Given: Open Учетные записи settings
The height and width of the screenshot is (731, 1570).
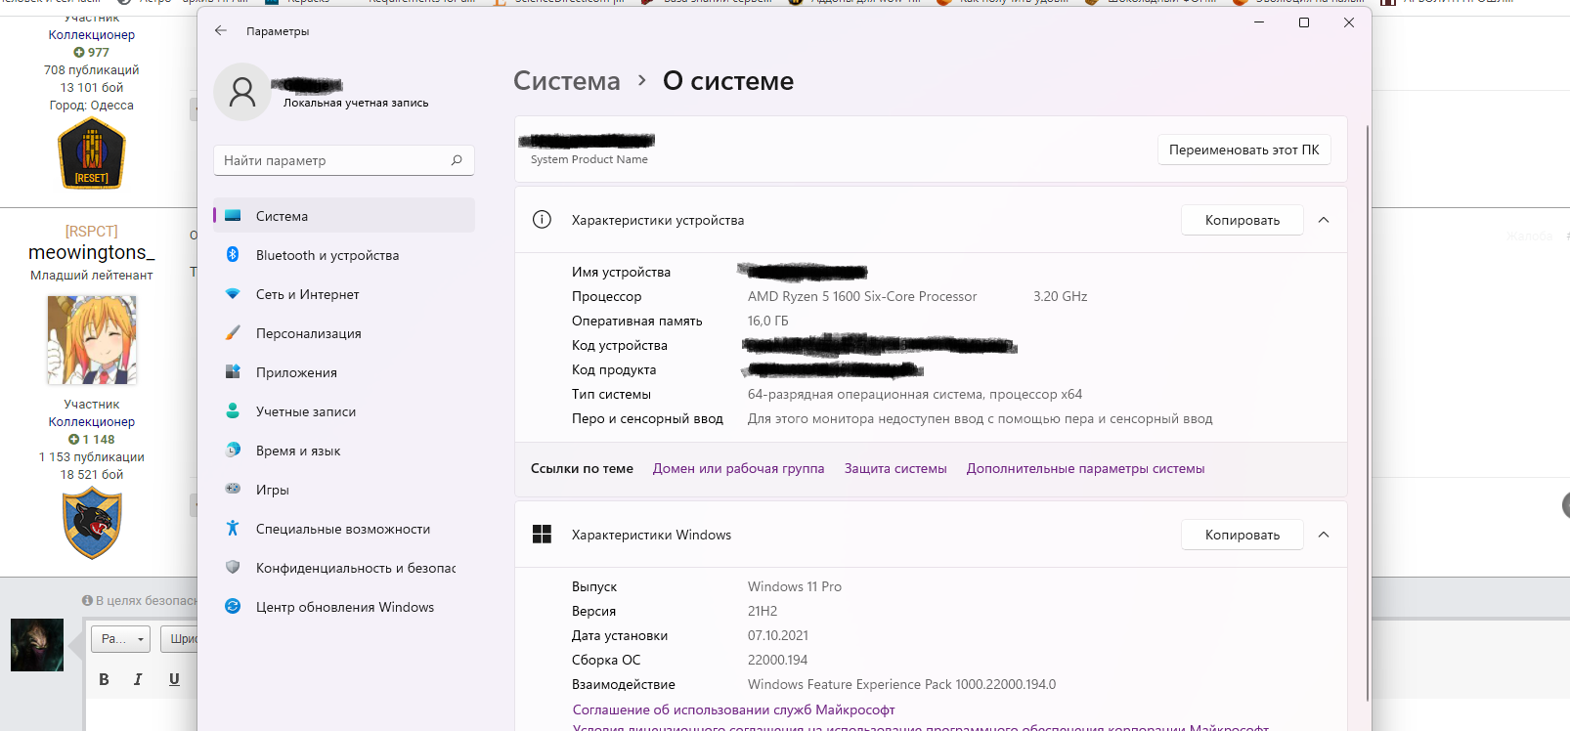Looking at the screenshot, I should pos(344,411).
